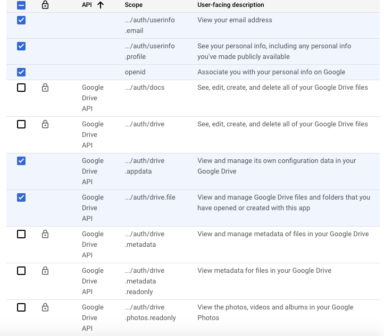
Task: Select 'Associate you with your personal info' text
Action: (x=271, y=72)
